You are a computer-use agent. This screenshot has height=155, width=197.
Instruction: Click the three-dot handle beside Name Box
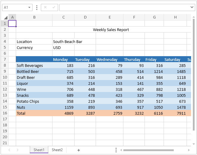point(37,7)
